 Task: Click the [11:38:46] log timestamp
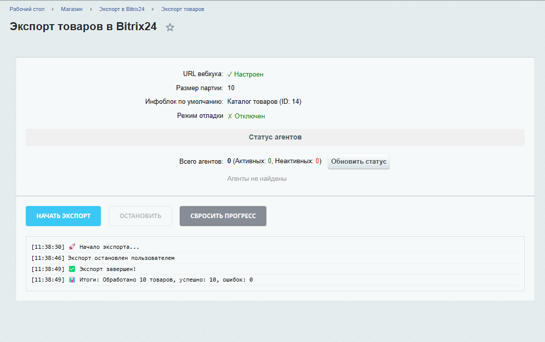(x=48, y=258)
